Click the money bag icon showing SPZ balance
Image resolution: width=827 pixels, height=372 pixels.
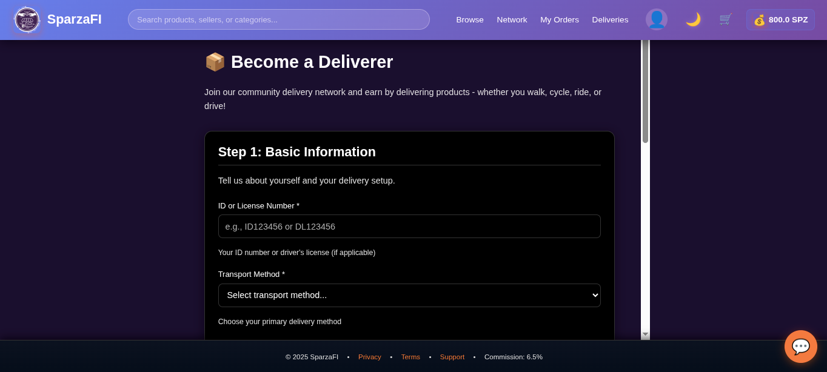tap(759, 19)
